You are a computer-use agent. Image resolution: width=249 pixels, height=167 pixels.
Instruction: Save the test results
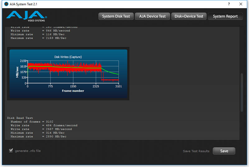(x=224, y=151)
